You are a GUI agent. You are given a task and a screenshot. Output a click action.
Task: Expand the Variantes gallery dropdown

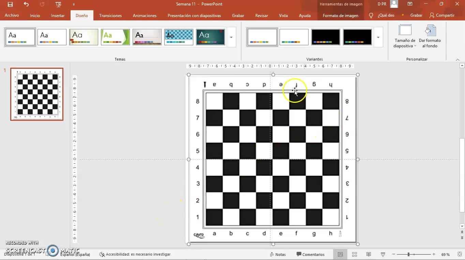[378, 37]
